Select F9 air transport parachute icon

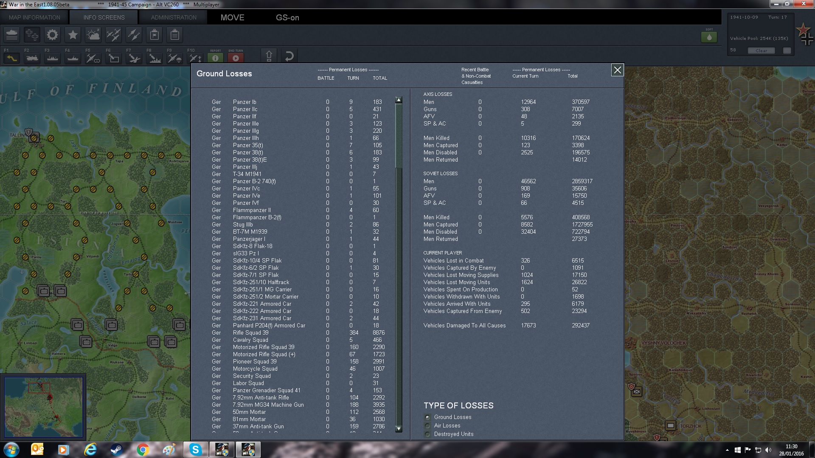pos(174,58)
